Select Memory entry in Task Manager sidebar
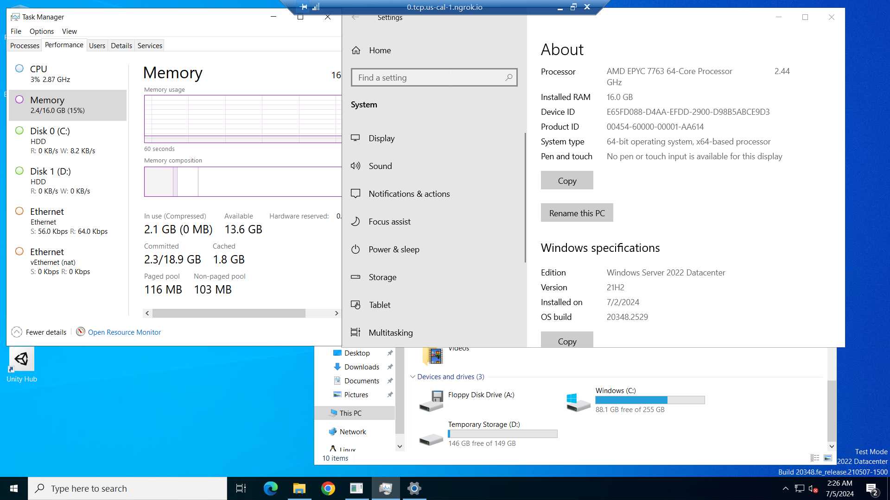The width and height of the screenshot is (890, 500). 68,105
